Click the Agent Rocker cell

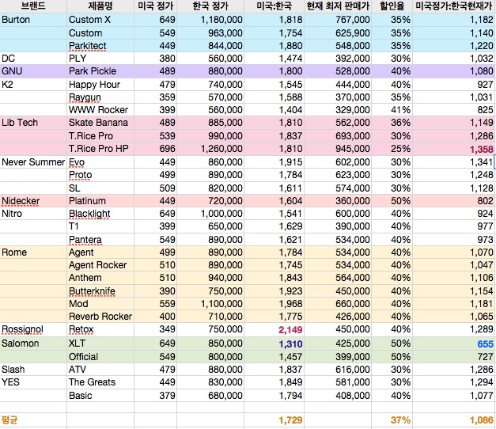coord(100,265)
